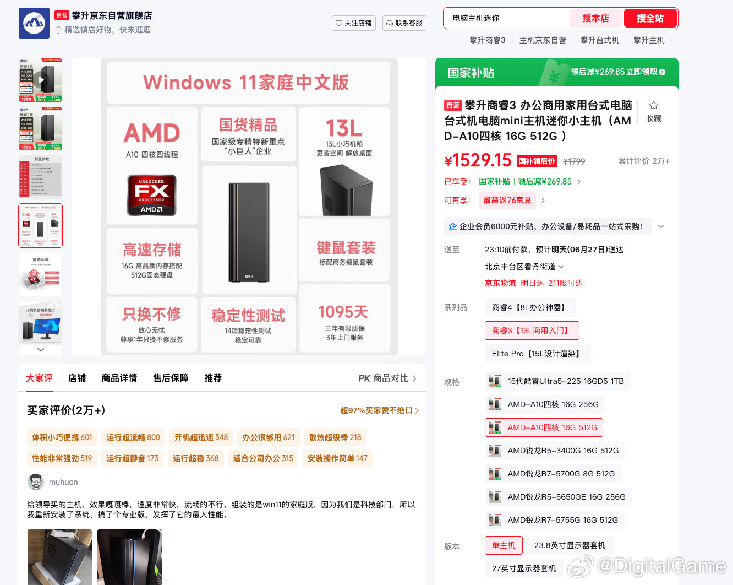Click the 关注店铺 button

[354, 23]
